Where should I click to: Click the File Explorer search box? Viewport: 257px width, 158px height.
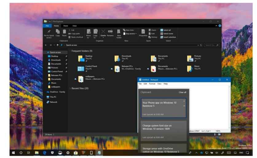(x=212, y=45)
